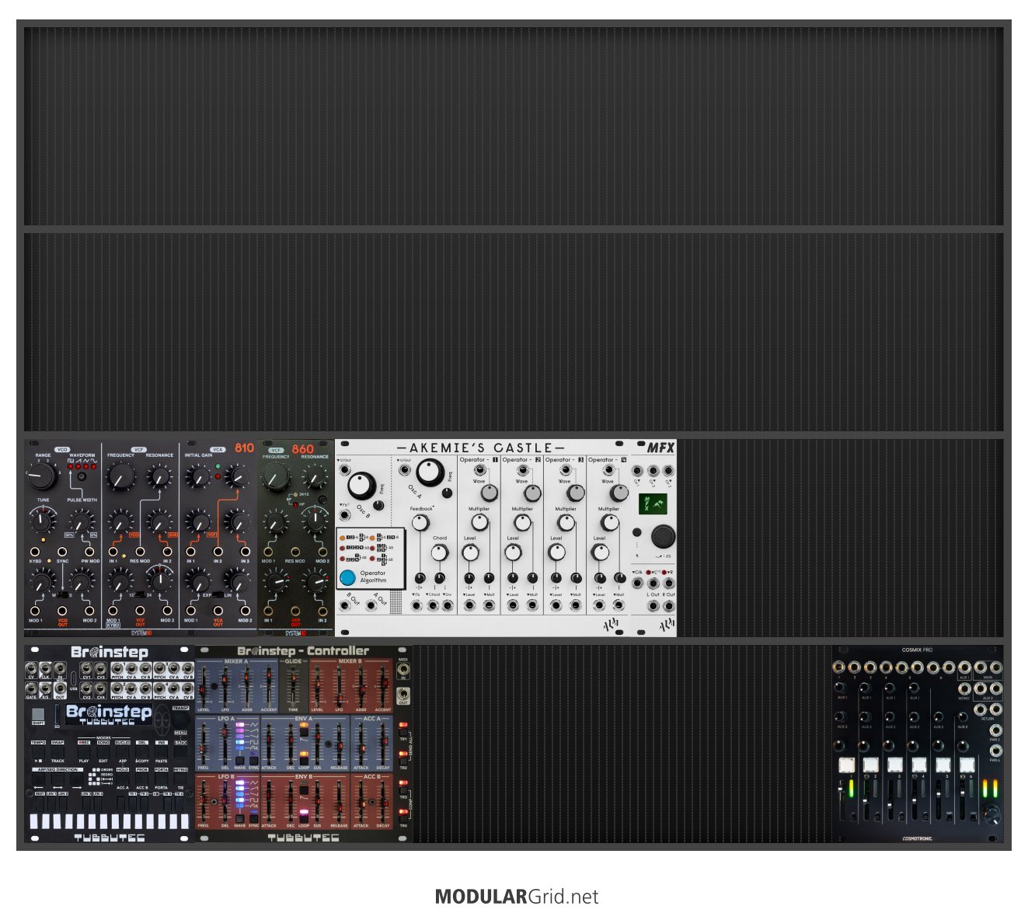Adjust the Operator 1 Wave knob
Image resolution: width=1035 pixels, height=913 pixels.
tap(490, 493)
